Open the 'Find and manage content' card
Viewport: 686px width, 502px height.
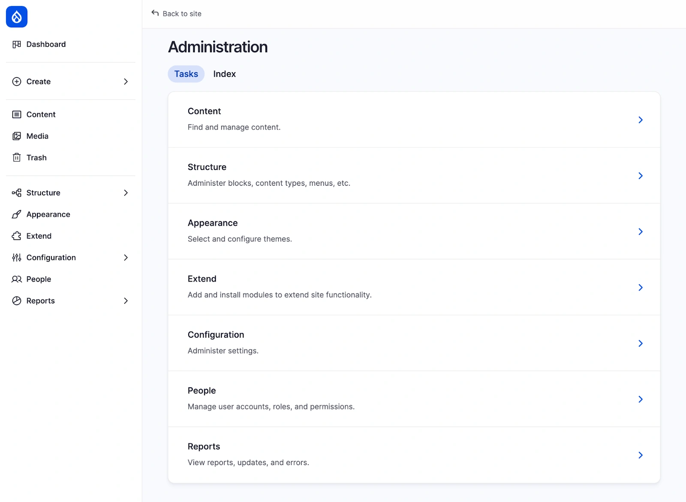point(414,120)
